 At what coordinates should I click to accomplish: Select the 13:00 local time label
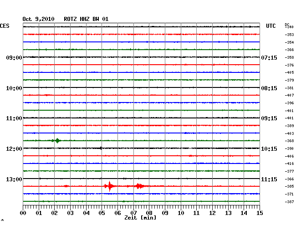pyautogui.click(x=14, y=179)
